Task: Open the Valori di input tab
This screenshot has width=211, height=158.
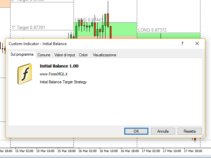Action: click(65, 55)
